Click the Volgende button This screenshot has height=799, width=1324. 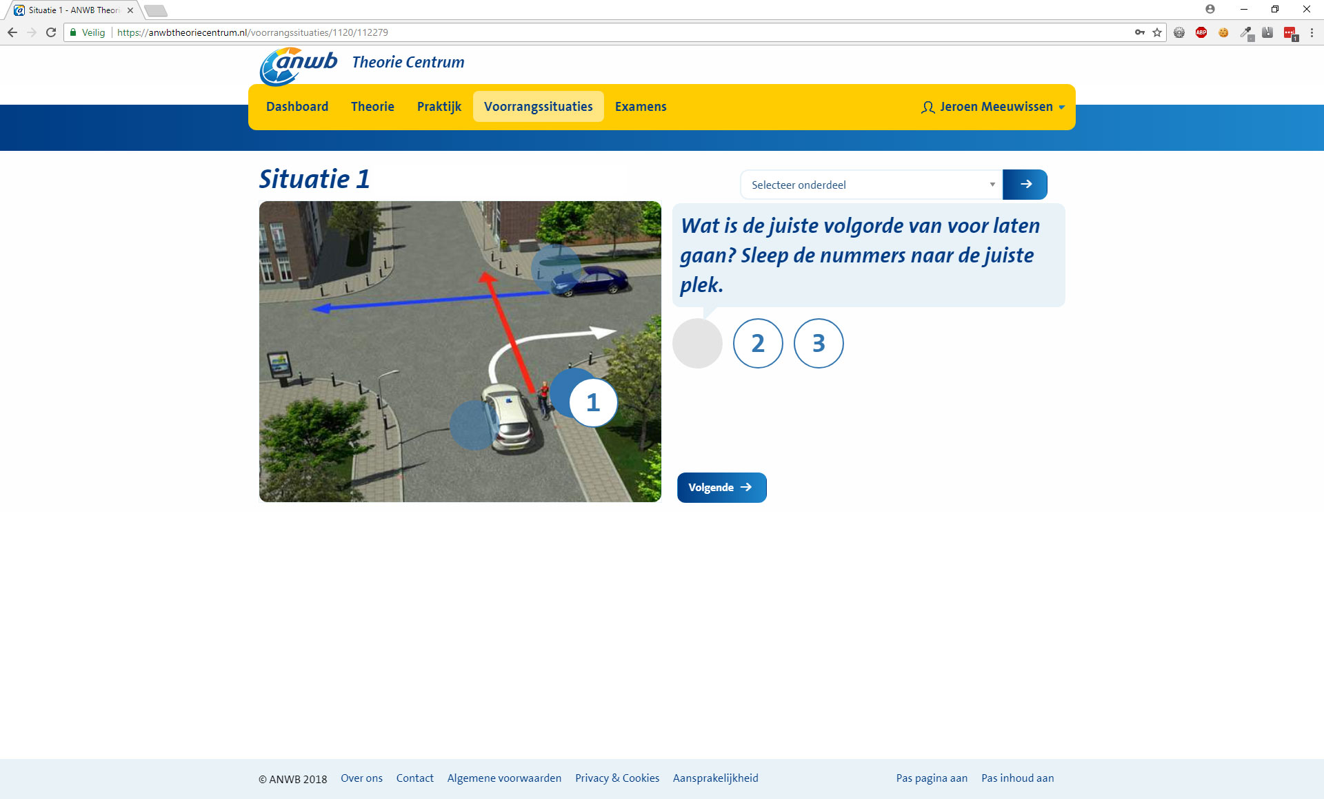click(x=721, y=488)
